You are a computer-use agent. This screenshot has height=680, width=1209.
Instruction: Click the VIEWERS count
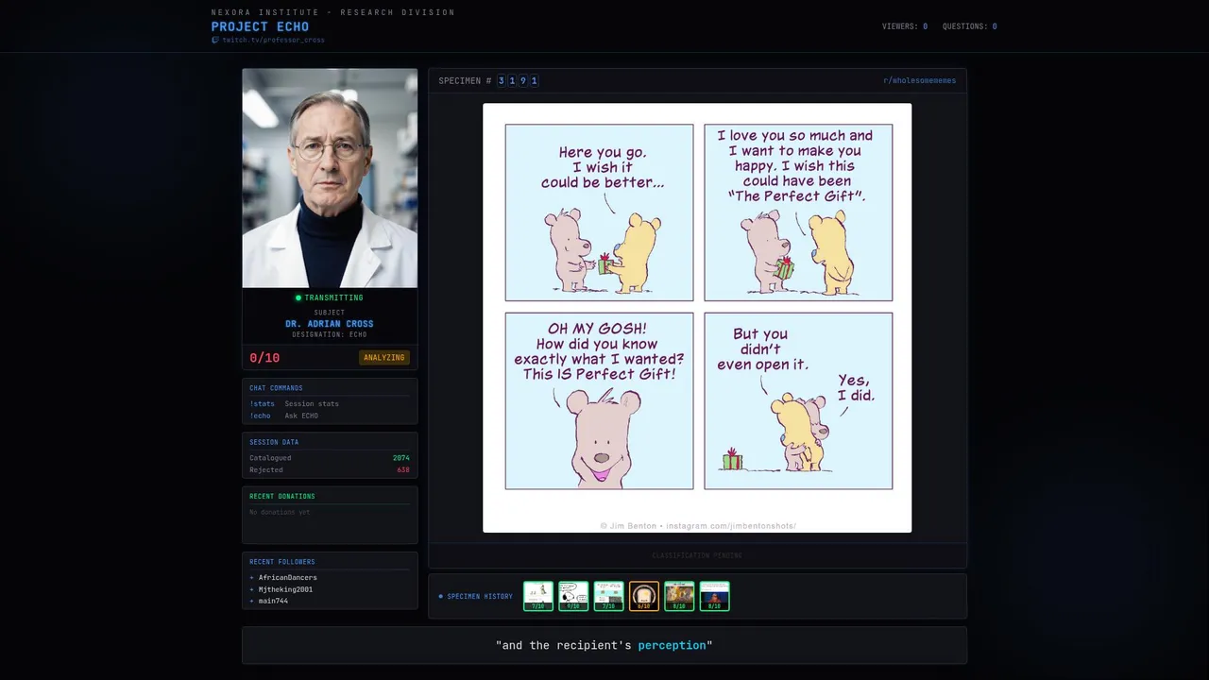point(905,26)
